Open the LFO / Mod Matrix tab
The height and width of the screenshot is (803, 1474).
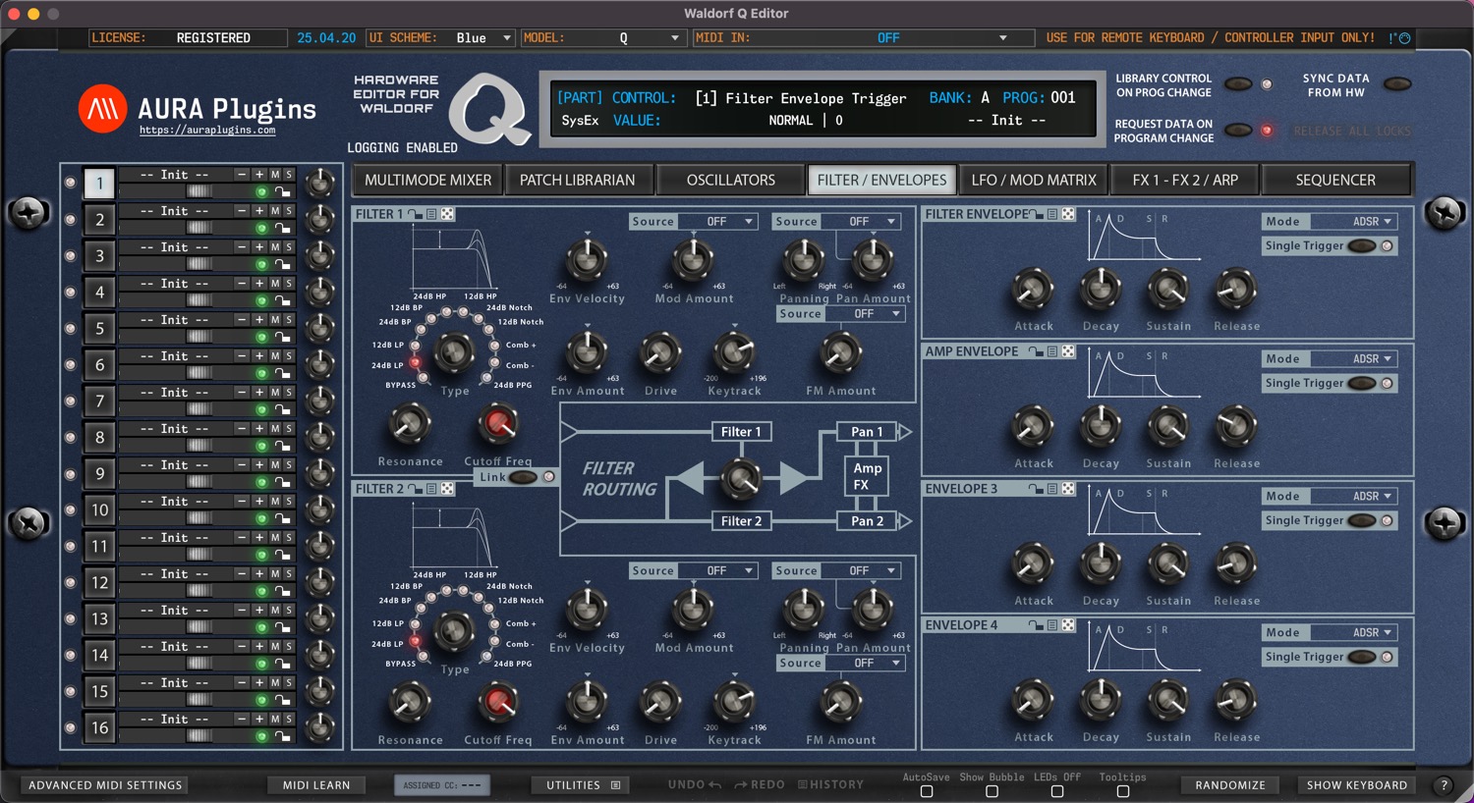pos(1034,181)
